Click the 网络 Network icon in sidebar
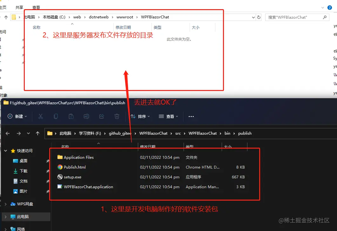 [13, 229]
